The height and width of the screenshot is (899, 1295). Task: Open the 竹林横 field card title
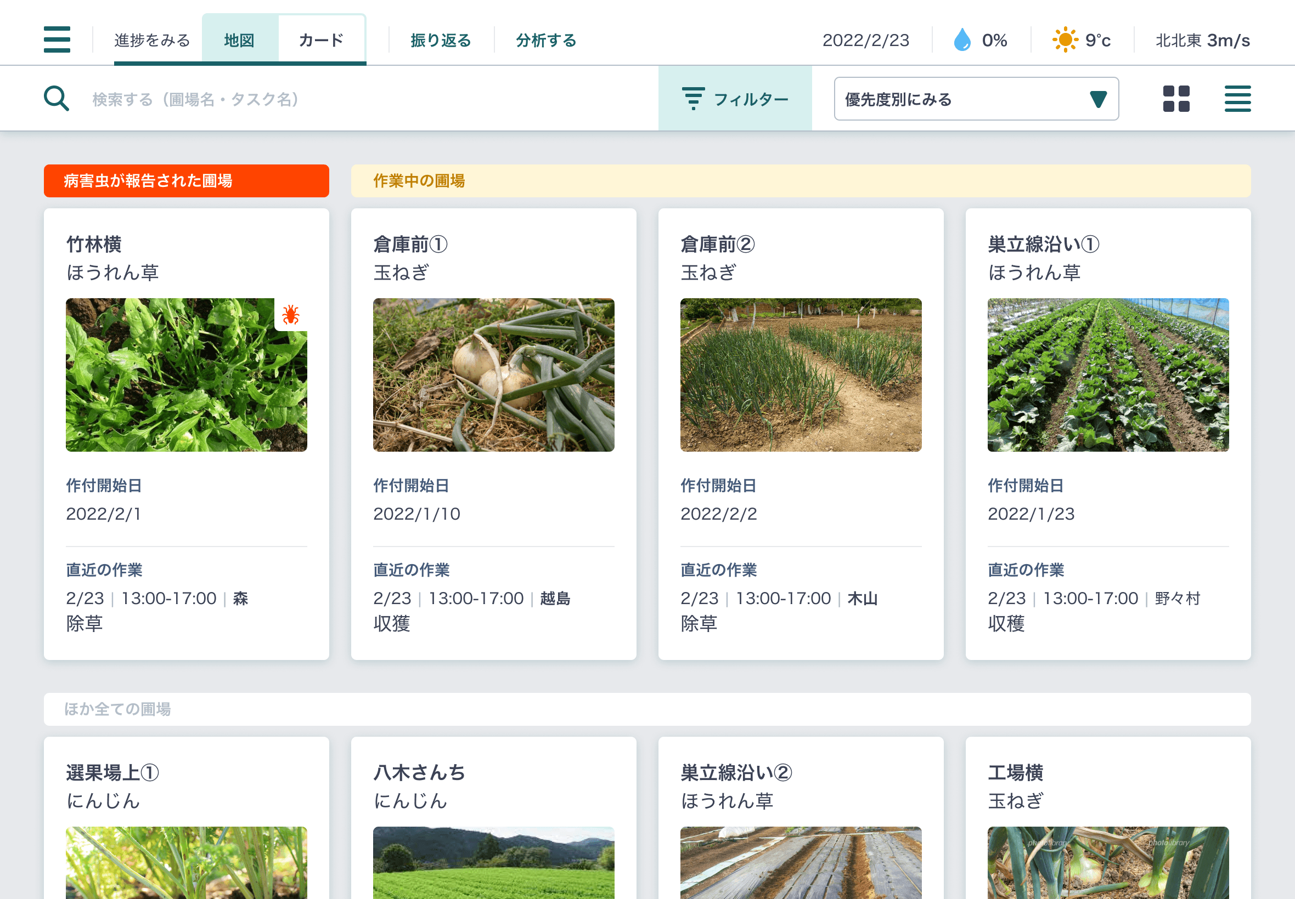[94, 244]
